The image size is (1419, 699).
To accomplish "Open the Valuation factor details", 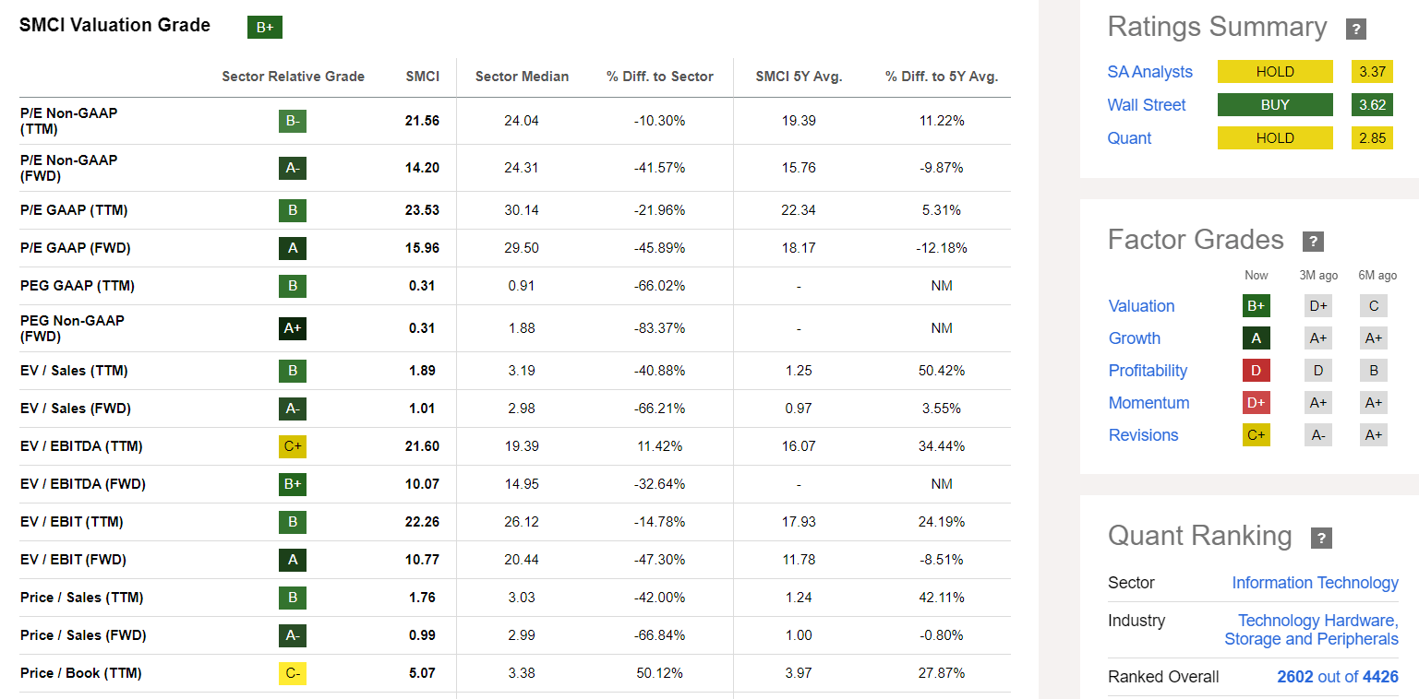I will pos(1141,305).
